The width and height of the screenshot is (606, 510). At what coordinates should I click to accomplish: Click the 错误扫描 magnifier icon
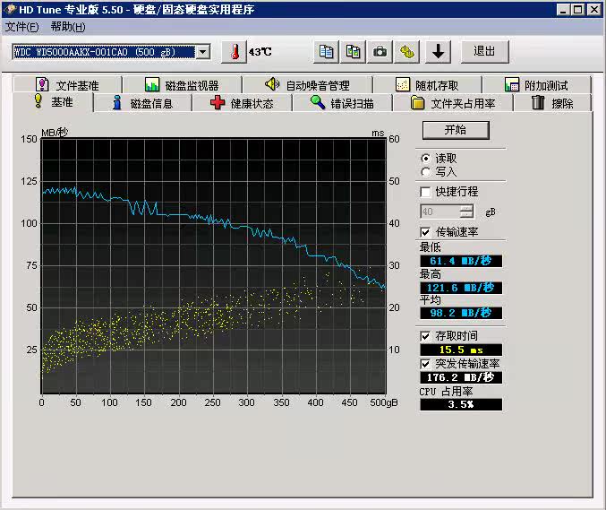click(317, 102)
